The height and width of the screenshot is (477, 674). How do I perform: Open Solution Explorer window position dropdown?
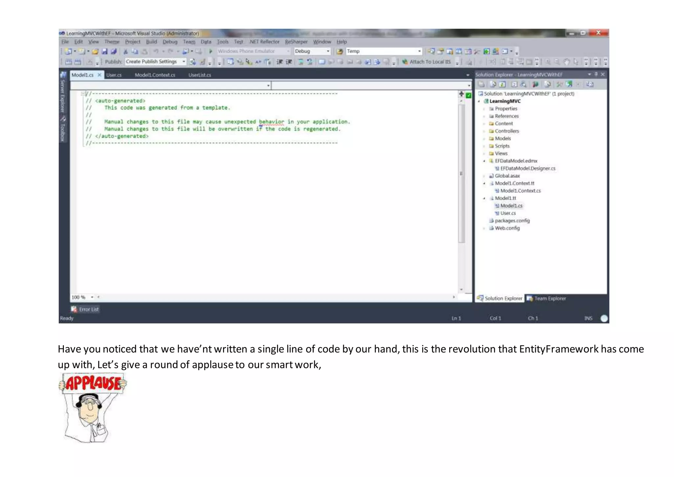[x=589, y=74]
